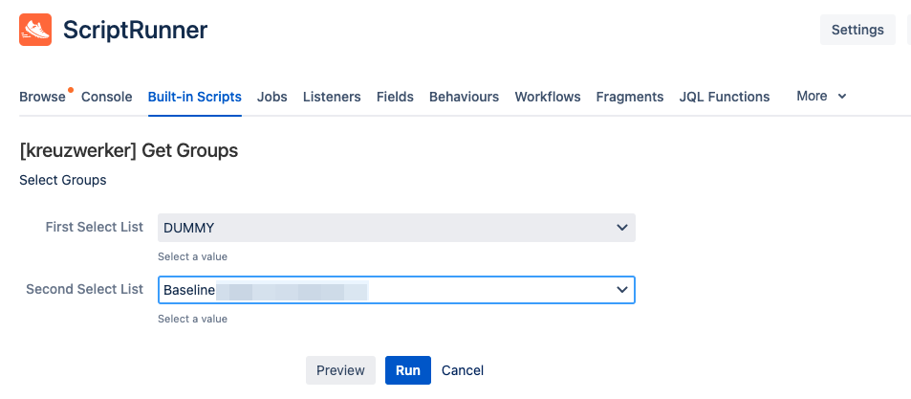Expand the More dropdown menu

[821, 96]
